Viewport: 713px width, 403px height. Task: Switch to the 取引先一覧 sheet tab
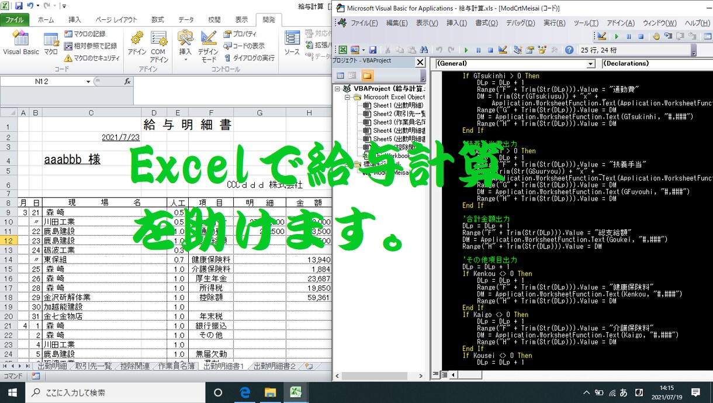pyautogui.click(x=93, y=366)
